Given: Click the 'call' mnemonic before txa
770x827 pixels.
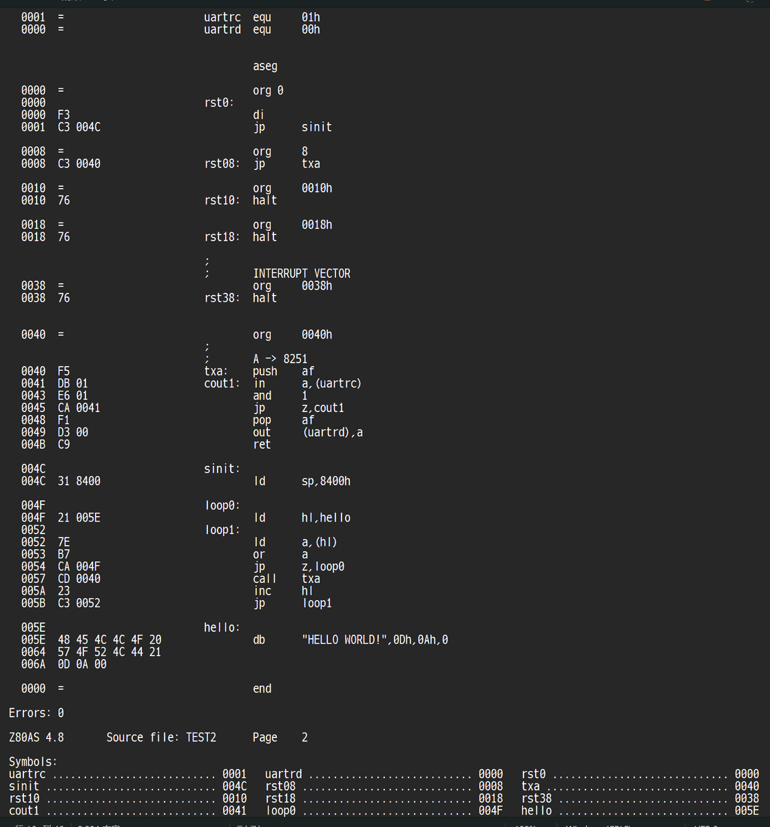Looking at the screenshot, I should click(x=265, y=579).
